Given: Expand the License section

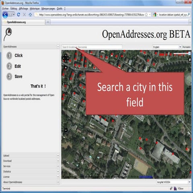Looking at the screenshot, I should 58,177.
